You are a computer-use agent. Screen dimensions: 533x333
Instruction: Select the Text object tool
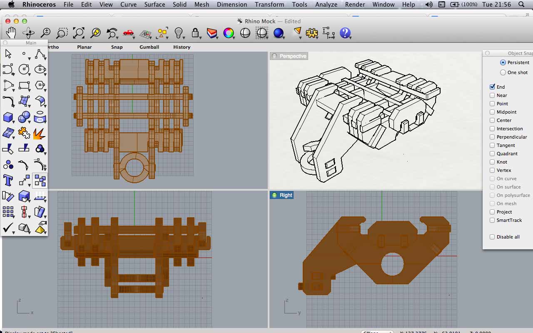tap(8, 180)
